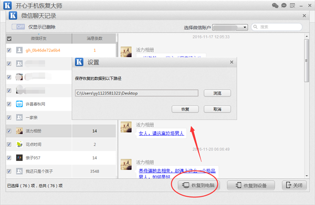Image resolution: width=315 pixels, height=205 pixels.
Task: Click the search magnifier icon
Action: click(255, 27)
